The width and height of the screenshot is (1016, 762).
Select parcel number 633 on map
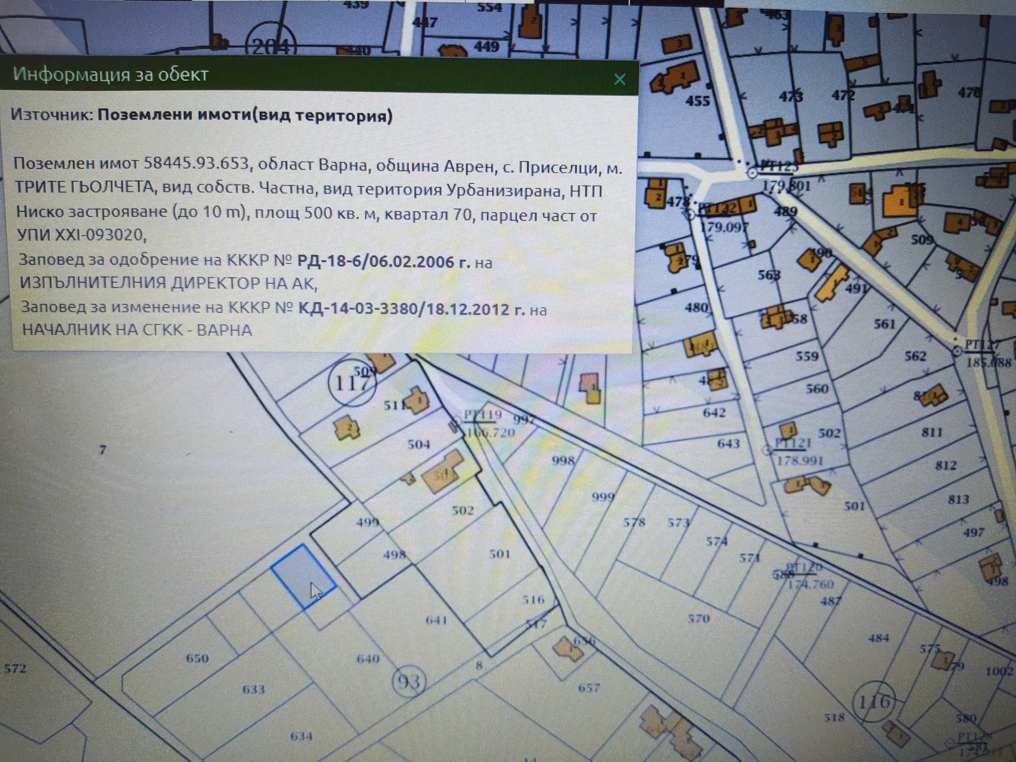[x=253, y=689]
